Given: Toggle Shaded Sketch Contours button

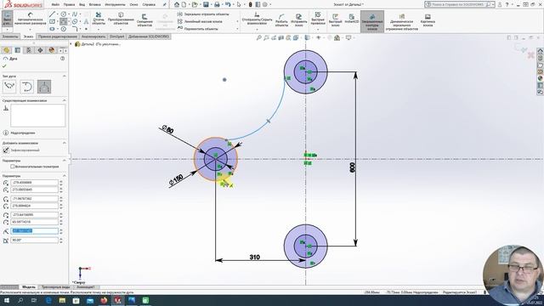Looking at the screenshot, I should 372,21.
